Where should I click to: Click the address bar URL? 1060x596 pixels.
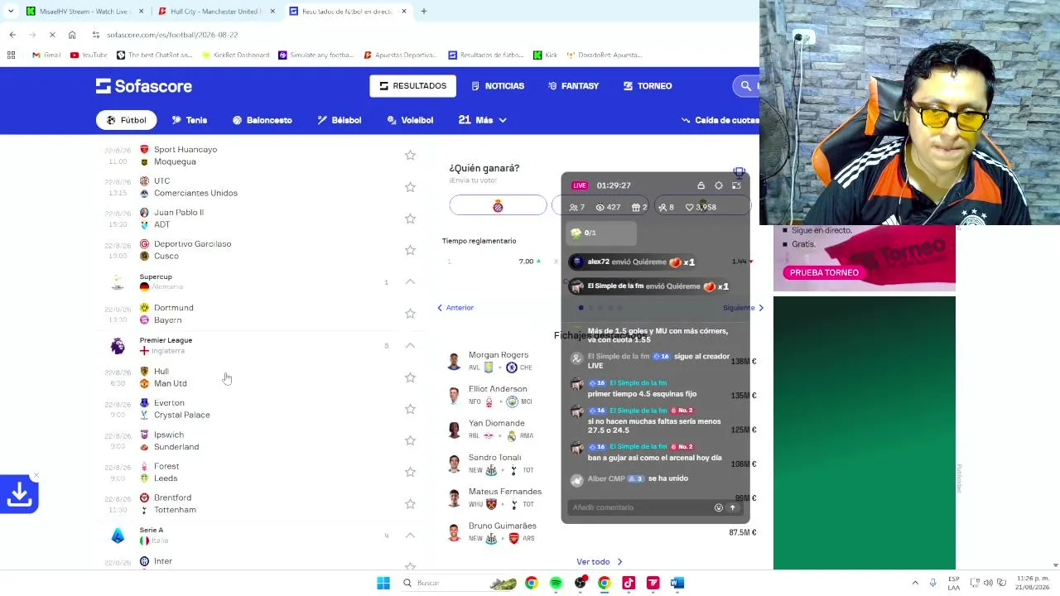[x=172, y=35]
